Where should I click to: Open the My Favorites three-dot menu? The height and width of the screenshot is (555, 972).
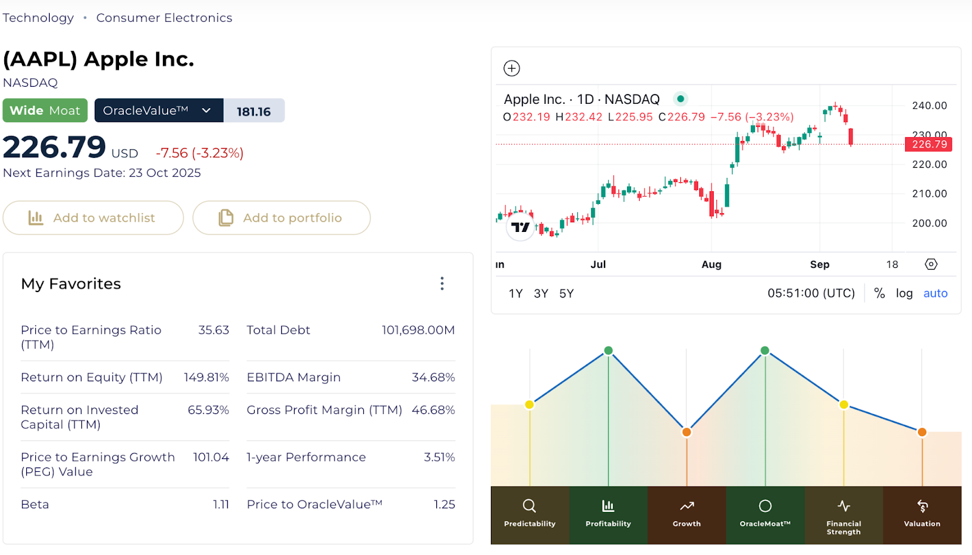pyautogui.click(x=442, y=283)
